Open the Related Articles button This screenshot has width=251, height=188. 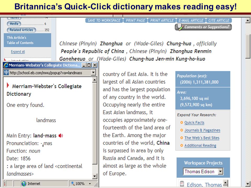pyautogui.click(x=21, y=30)
